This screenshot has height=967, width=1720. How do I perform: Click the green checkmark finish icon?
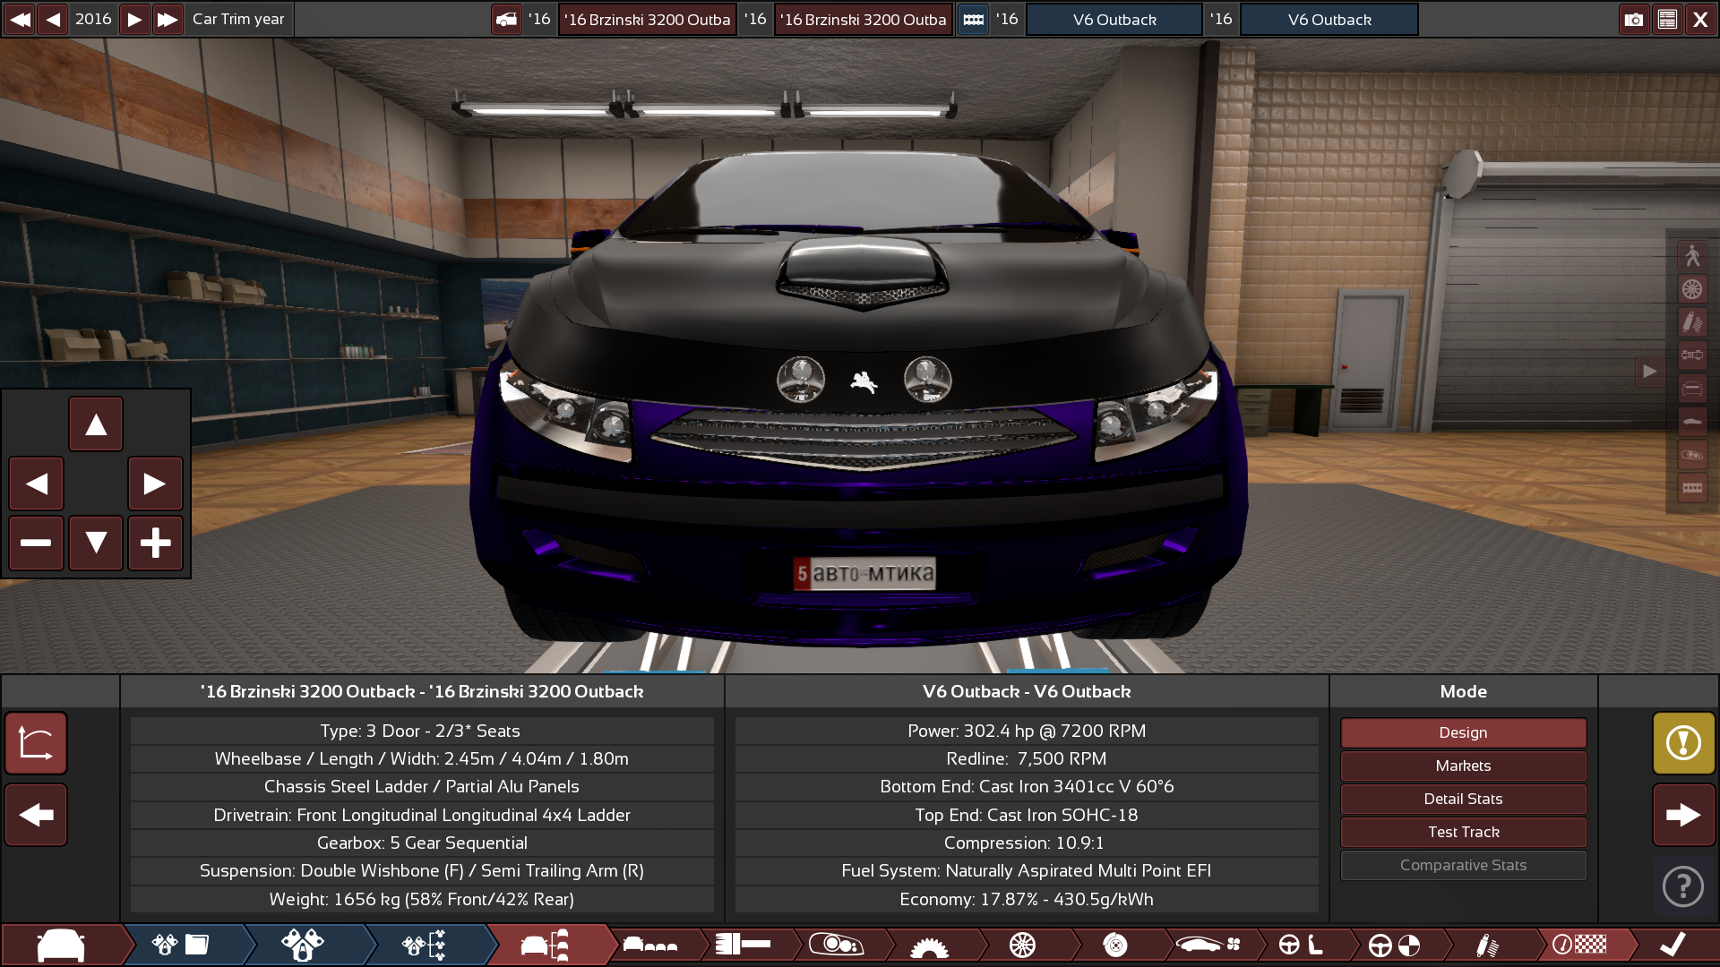[x=1671, y=945]
